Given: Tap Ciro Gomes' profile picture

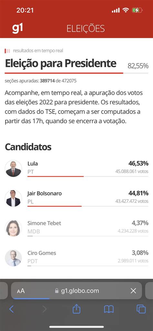Looking at the screenshot, I should tap(13, 258).
